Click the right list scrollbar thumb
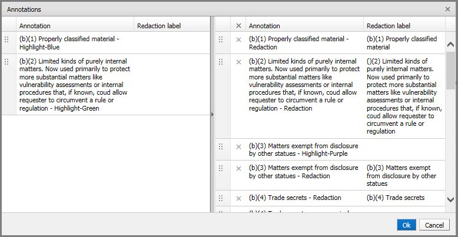The width and height of the screenshot is (458, 237). [451, 70]
